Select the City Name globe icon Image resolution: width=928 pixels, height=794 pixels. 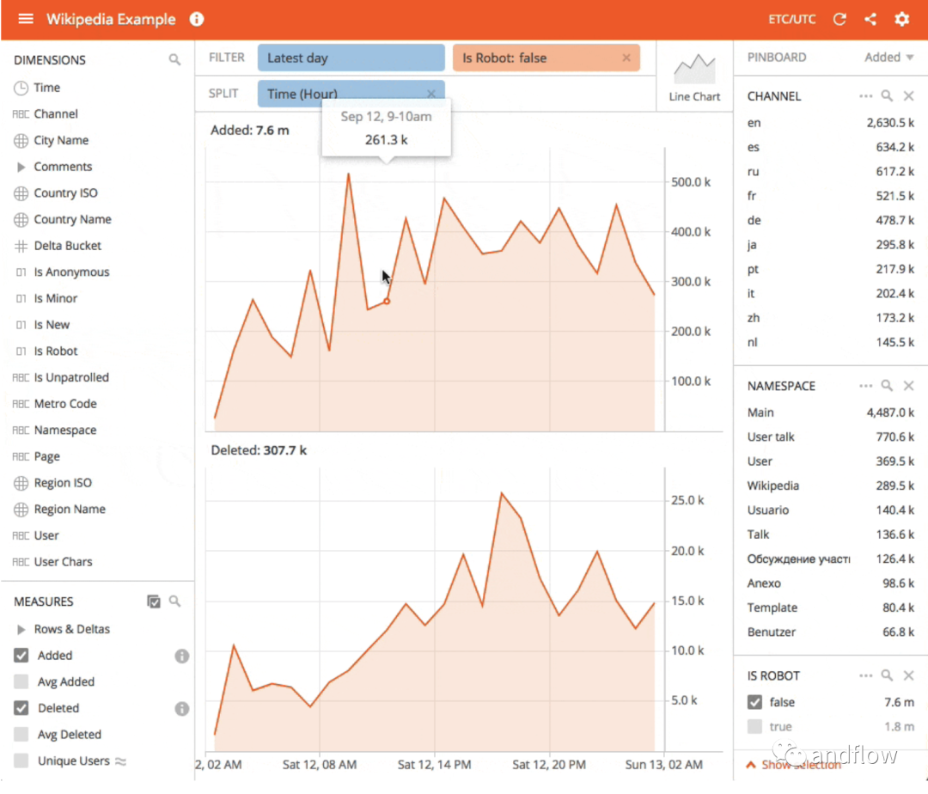pyautogui.click(x=21, y=141)
